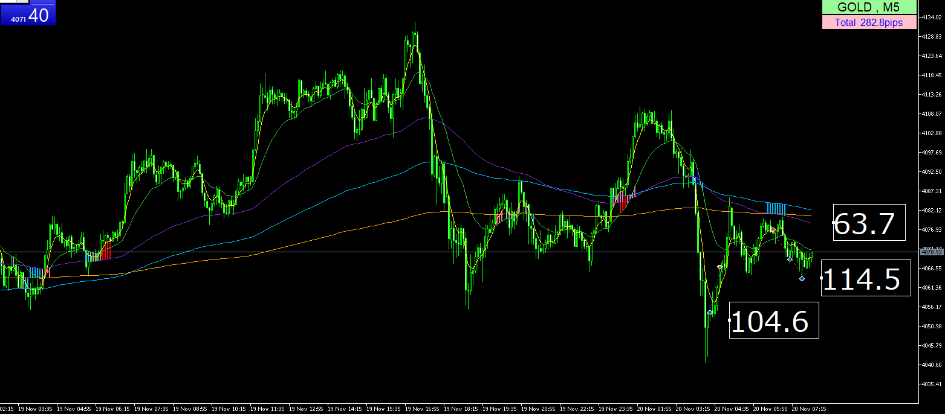Click price axis label 4066.55

(933, 269)
